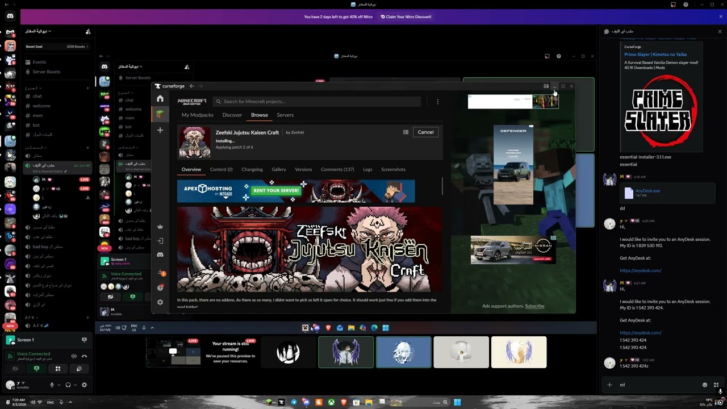
Task: Toggle screen share button in voice panel
Action: coord(36,369)
